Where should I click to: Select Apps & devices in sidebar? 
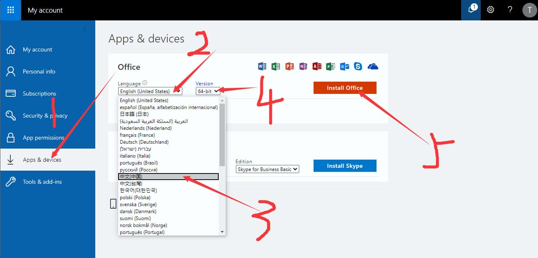[48, 160]
